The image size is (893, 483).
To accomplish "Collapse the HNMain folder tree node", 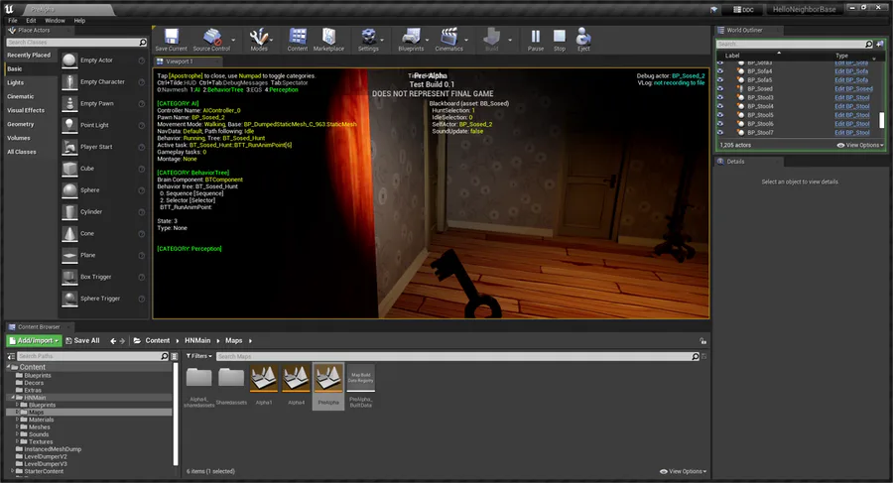I will coord(13,398).
